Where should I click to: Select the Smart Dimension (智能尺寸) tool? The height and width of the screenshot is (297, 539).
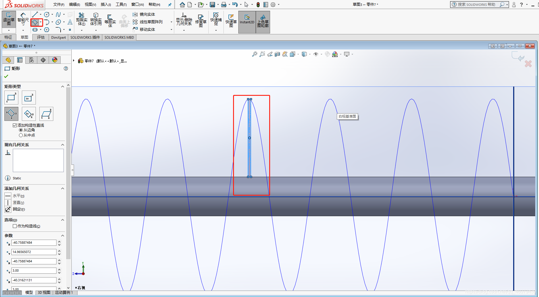point(23,20)
